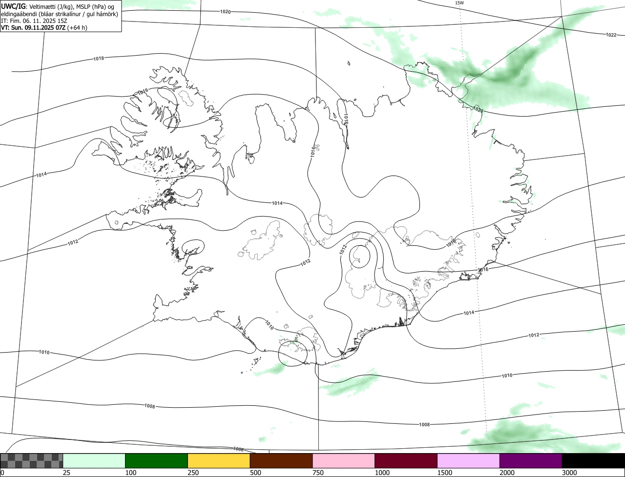Select the light green 25–100 legend swatch

pyautogui.click(x=94, y=461)
